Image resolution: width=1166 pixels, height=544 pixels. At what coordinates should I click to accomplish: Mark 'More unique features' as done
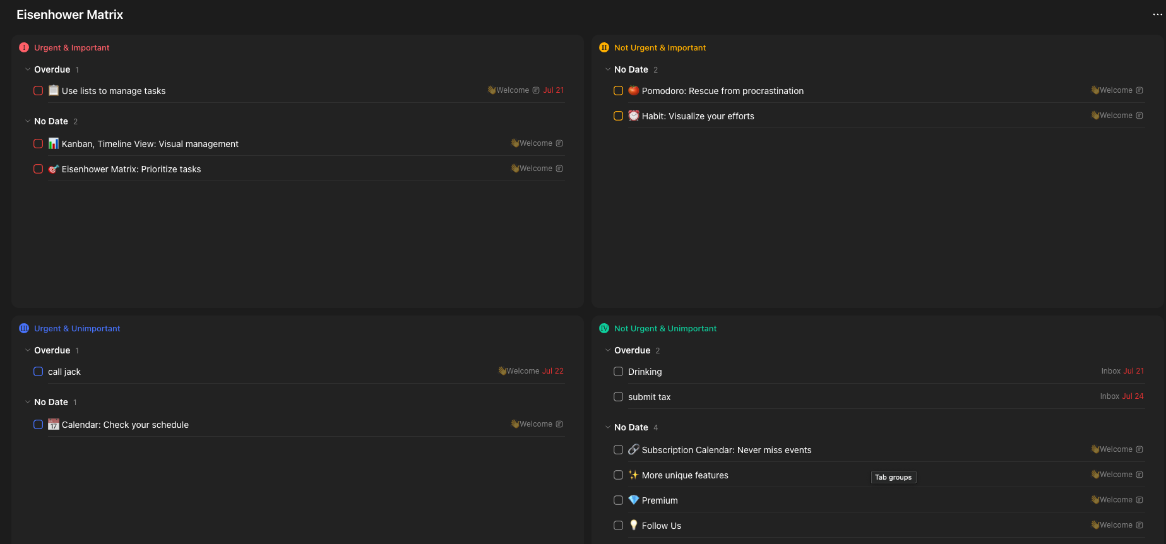[x=618, y=475]
